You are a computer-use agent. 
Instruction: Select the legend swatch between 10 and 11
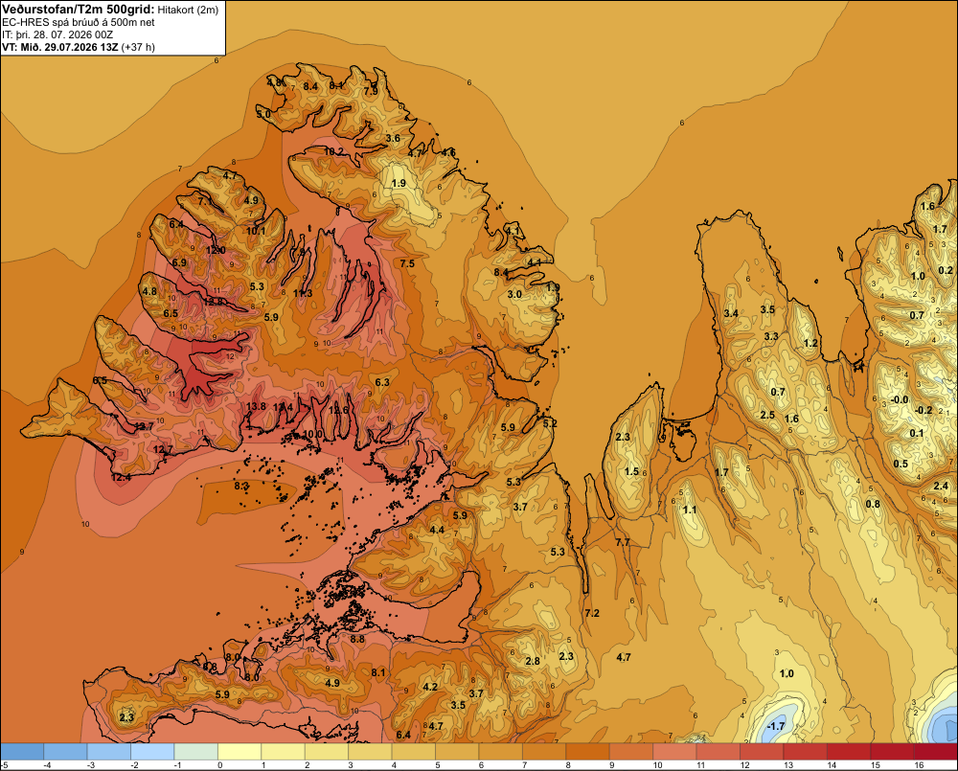(674, 751)
